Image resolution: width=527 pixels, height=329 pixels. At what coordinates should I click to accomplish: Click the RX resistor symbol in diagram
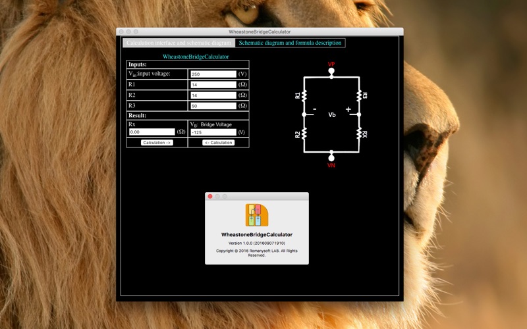pos(359,134)
